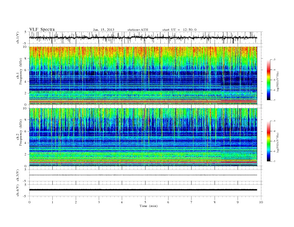Screen dimensions: 294x227
Task: Click the ch.4 thick voltage trace
Action: pos(143,190)
